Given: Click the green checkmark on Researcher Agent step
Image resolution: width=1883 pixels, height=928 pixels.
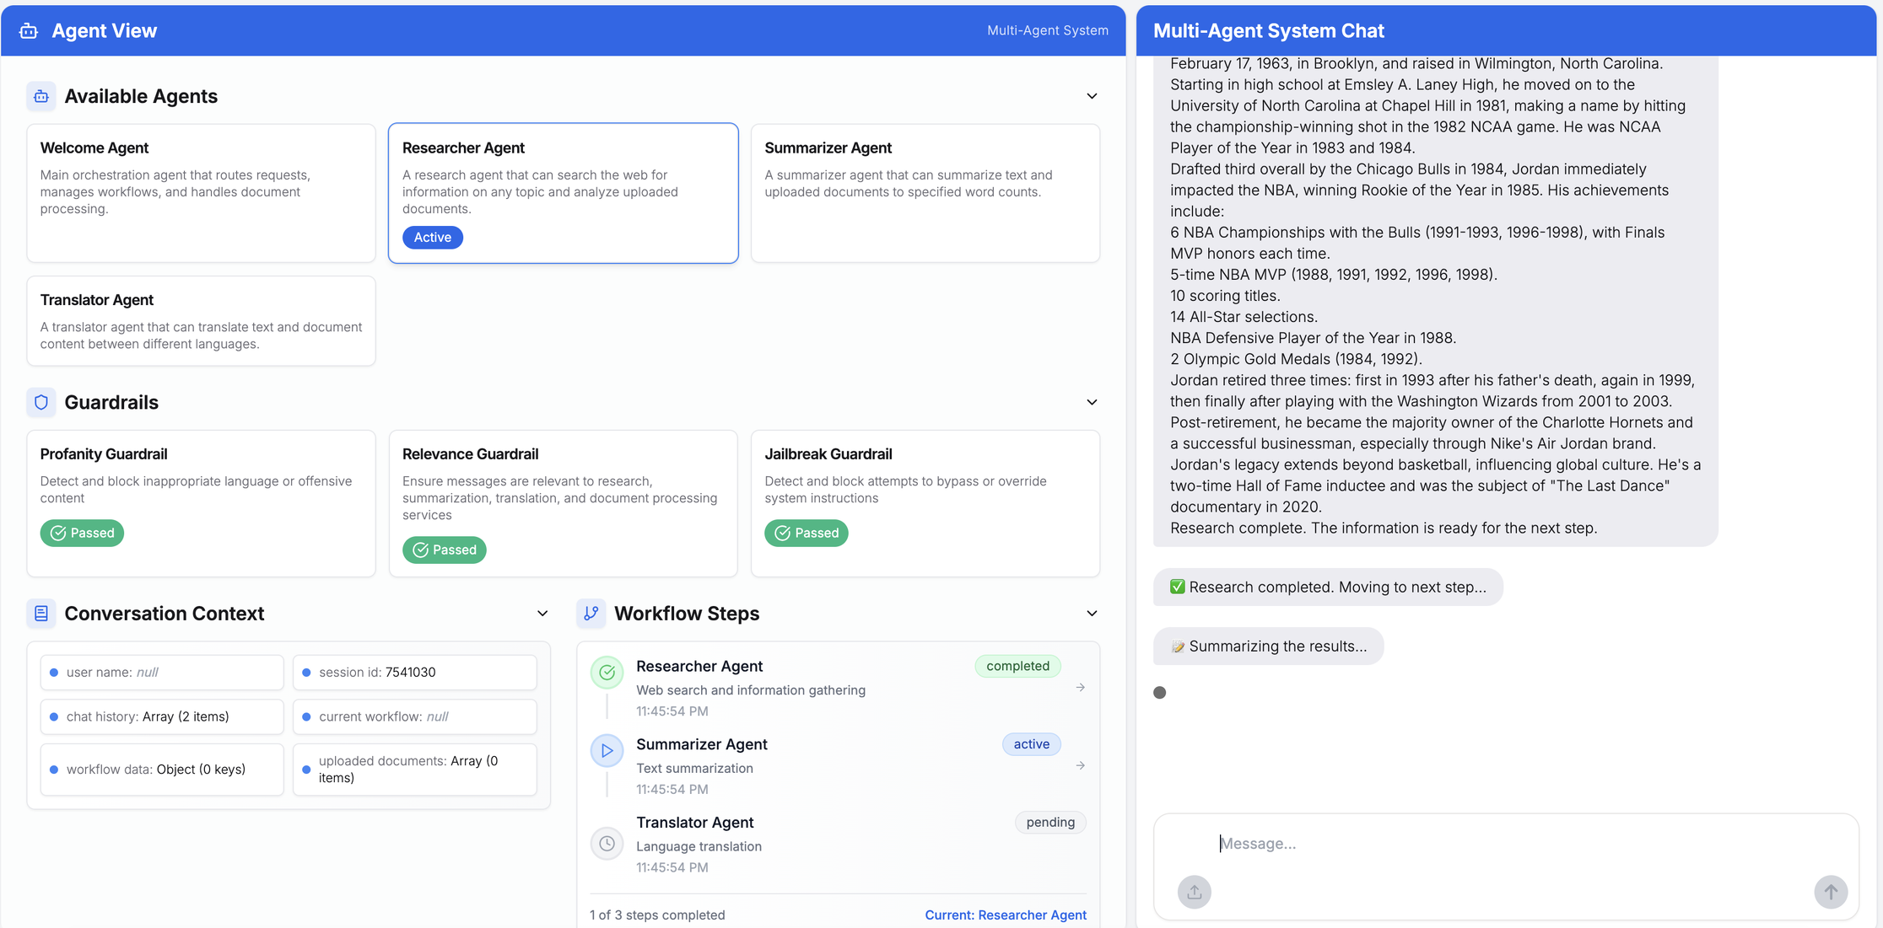Looking at the screenshot, I should pyautogui.click(x=607, y=672).
